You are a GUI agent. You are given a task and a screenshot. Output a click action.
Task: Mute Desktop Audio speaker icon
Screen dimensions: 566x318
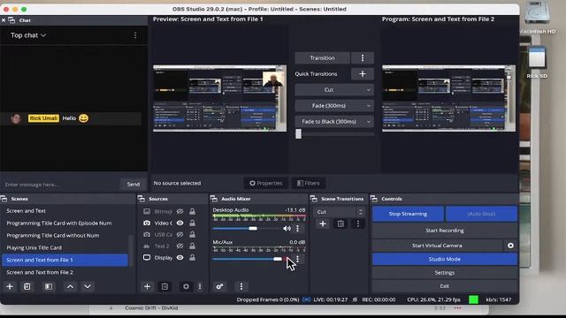coord(287,228)
